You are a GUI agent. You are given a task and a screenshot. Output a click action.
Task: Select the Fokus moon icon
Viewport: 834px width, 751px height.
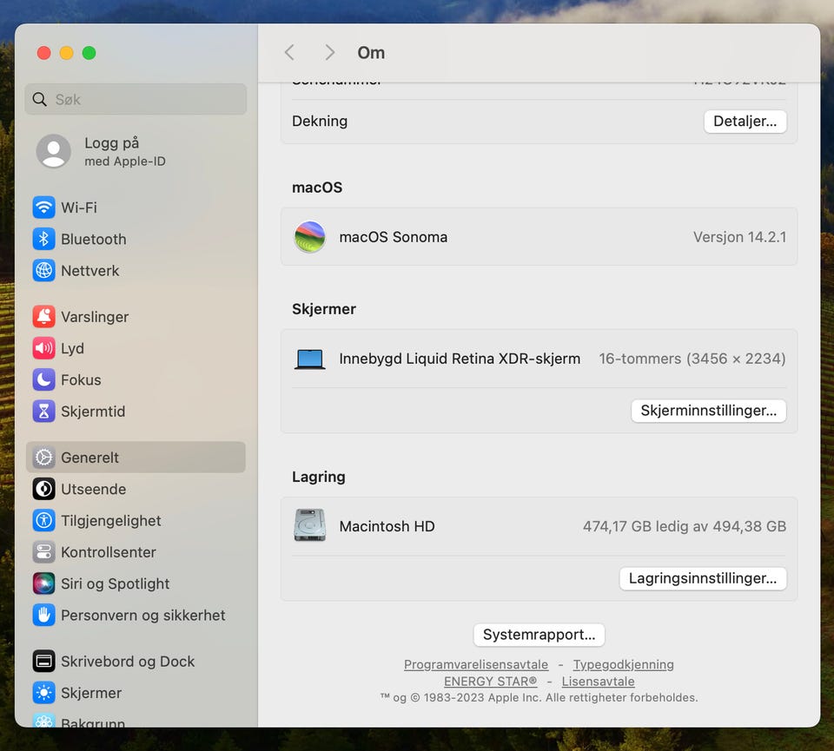click(x=43, y=379)
